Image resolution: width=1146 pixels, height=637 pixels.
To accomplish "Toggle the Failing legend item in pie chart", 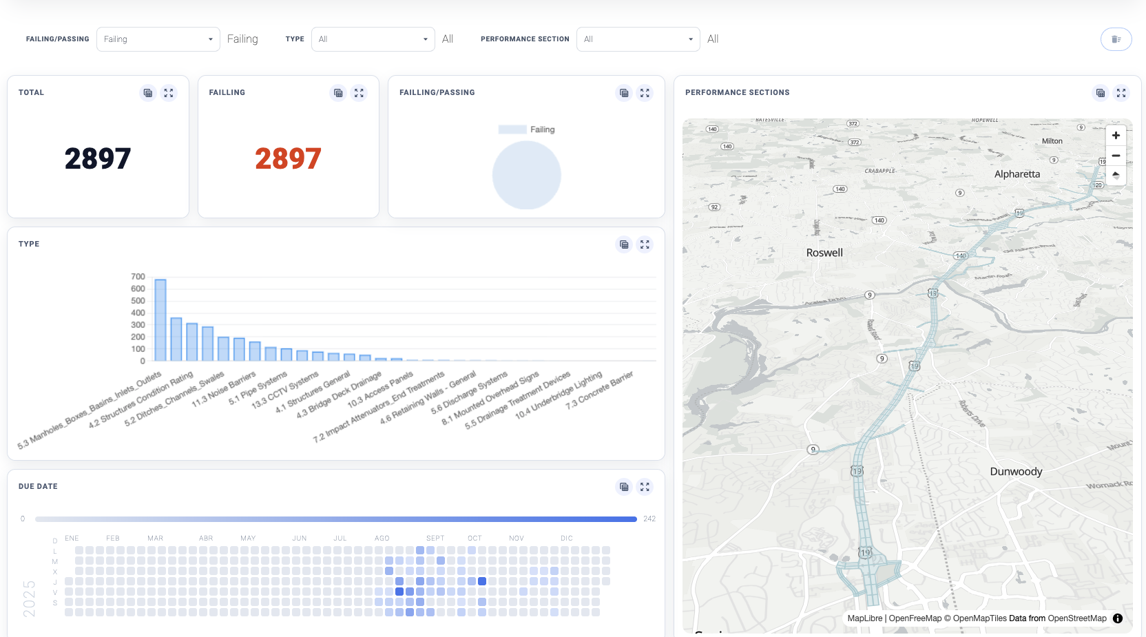I will [x=527, y=129].
